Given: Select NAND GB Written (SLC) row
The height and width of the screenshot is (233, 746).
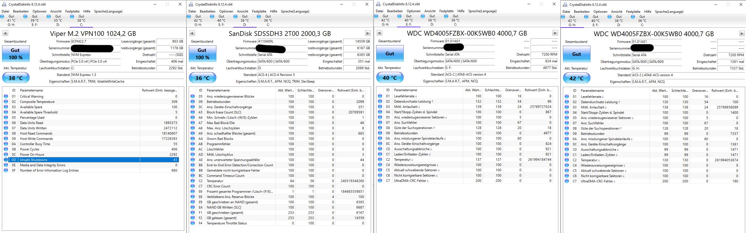Looking at the screenshot, I should point(277,207).
